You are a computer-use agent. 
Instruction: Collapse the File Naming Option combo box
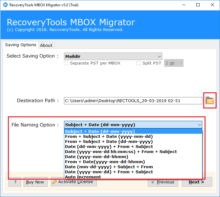[133, 125]
